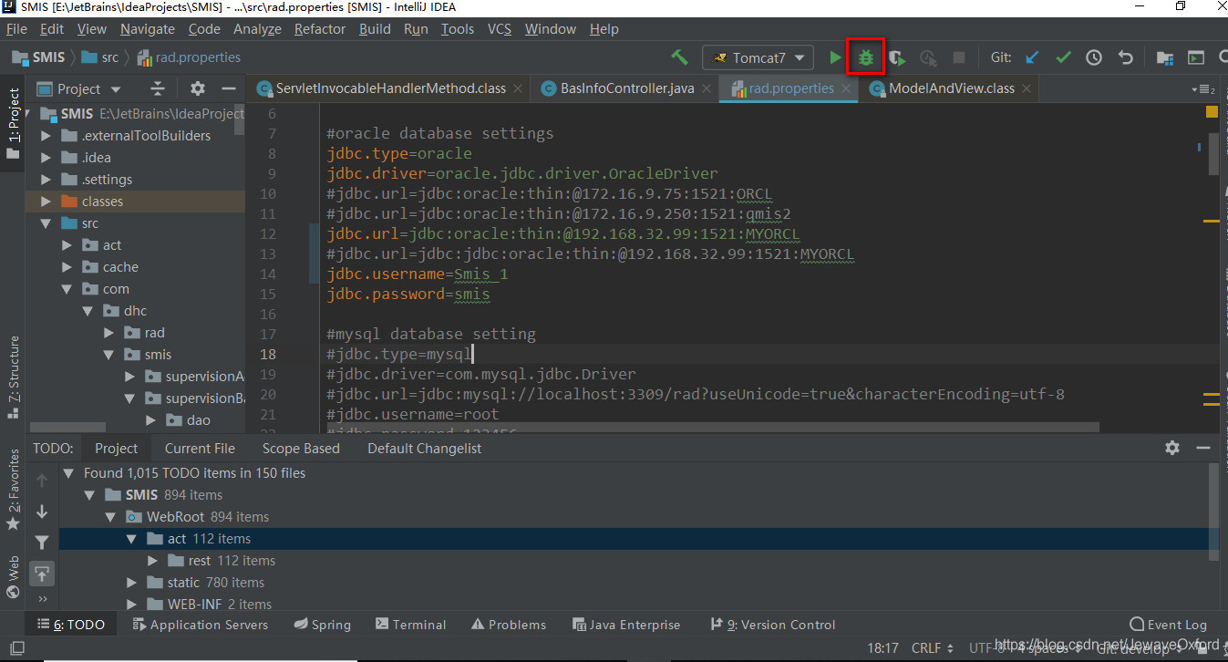Start debugging with the green bug icon
Screen dimensions: 1228x662
(x=865, y=57)
